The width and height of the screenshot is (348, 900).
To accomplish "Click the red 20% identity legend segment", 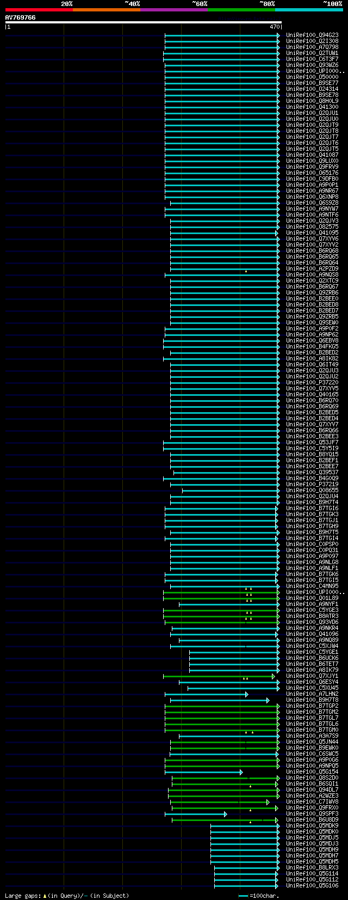I will click(39, 10).
